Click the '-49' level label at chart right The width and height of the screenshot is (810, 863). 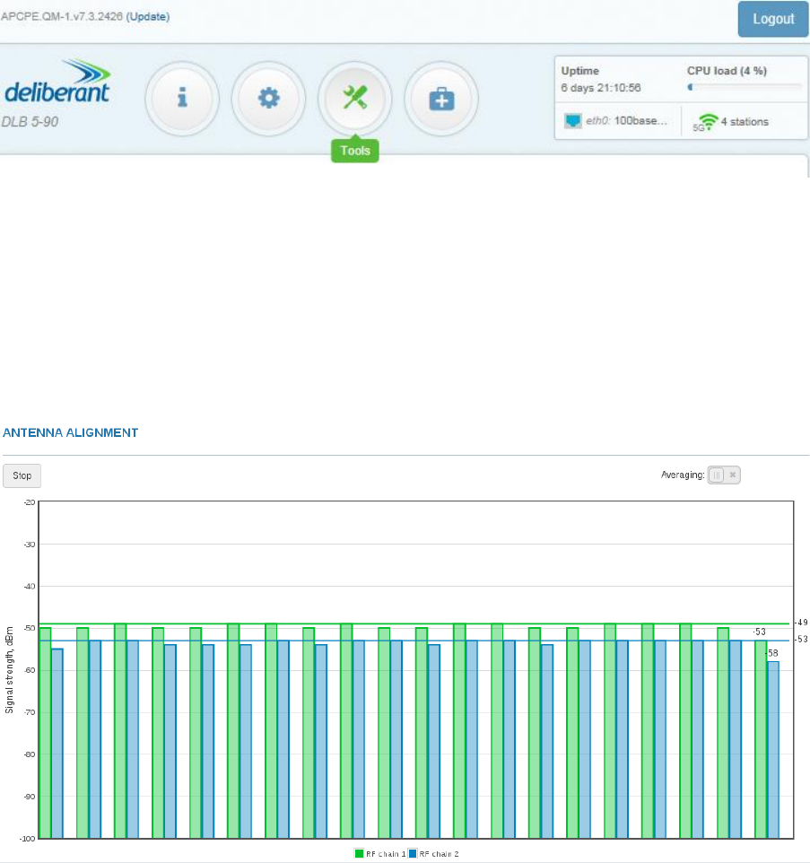(x=802, y=623)
